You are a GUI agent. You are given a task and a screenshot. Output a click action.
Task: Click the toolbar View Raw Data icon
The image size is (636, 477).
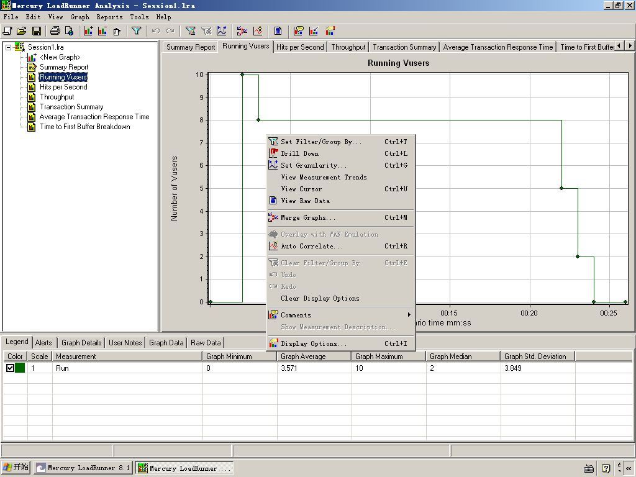click(x=278, y=31)
